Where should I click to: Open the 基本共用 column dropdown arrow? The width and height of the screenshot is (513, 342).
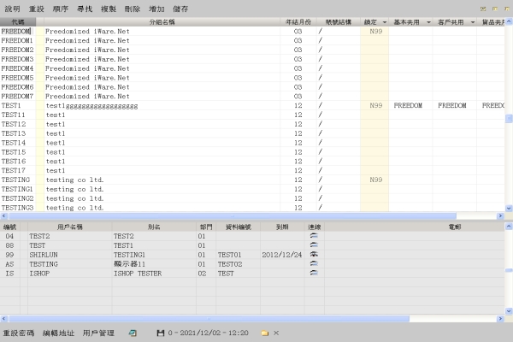[x=427, y=21]
